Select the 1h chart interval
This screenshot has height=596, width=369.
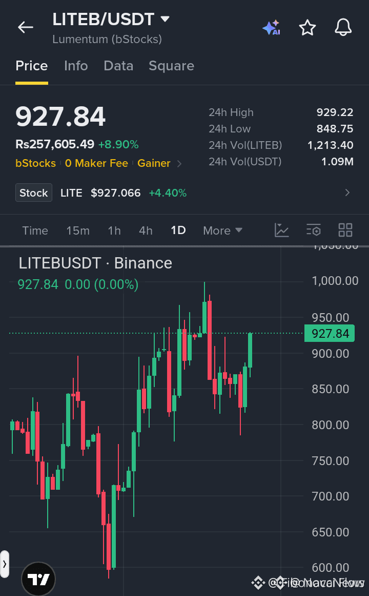(114, 230)
